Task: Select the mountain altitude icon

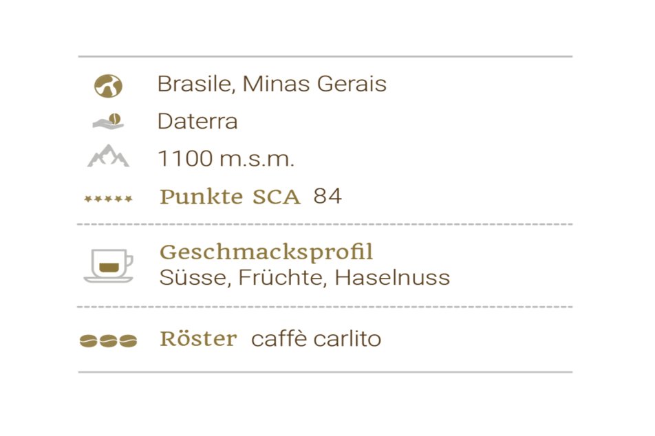Action: pos(108,157)
